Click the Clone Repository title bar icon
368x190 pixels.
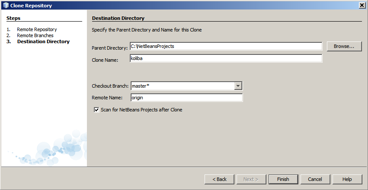(6, 5)
